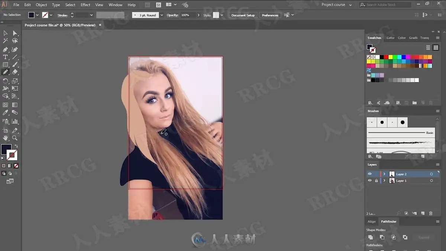The width and height of the screenshot is (446, 251).
Task: Choose the Scale tool
Action: [x=15, y=81]
